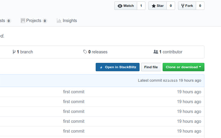The width and height of the screenshot is (221, 138).
Task: Click the contributors people icon
Action: (x=156, y=52)
